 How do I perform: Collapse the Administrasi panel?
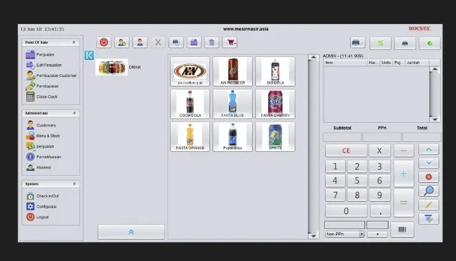tap(74, 113)
